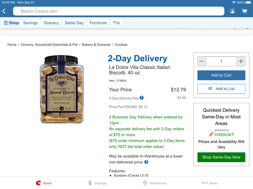
Task: Open the Menu bottom tab
Action: pos(210,183)
